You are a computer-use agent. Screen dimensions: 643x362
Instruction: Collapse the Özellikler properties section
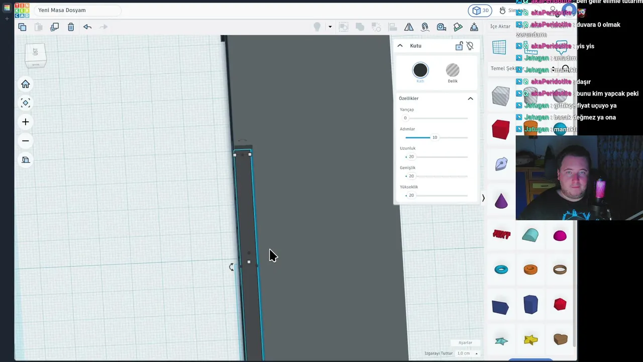click(470, 99)
